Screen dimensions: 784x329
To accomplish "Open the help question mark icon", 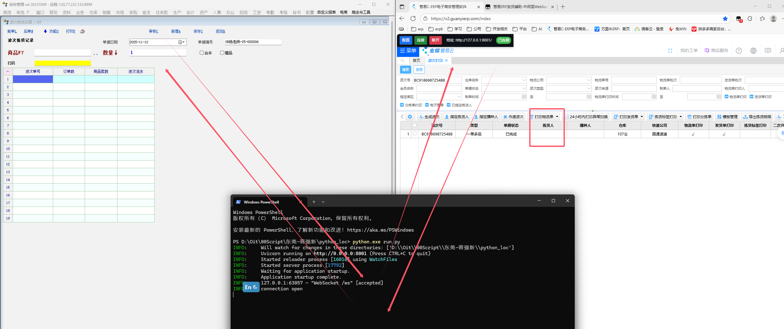I will point(739,51).
